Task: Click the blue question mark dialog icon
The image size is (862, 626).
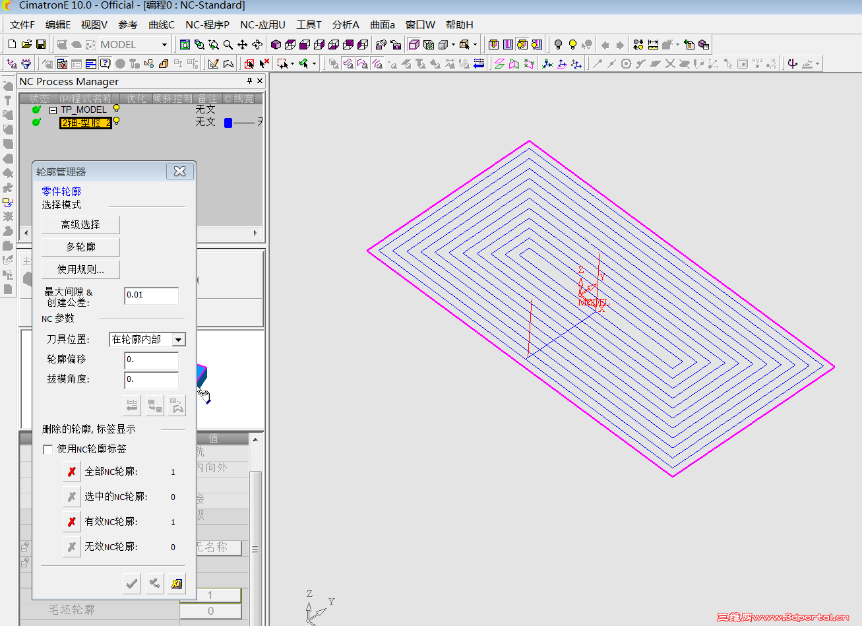Action: [105, 63]
